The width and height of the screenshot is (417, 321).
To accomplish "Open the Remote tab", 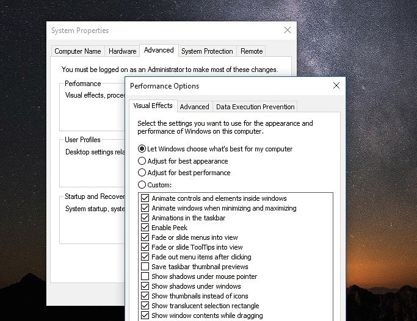I will [252, 51].
